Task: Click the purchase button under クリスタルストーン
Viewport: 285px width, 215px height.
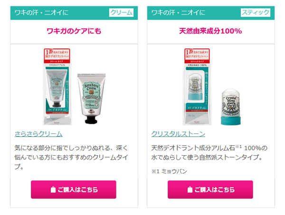Action: pos(210,189)
